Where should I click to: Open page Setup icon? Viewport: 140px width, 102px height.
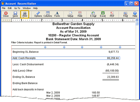click(70, 14)
